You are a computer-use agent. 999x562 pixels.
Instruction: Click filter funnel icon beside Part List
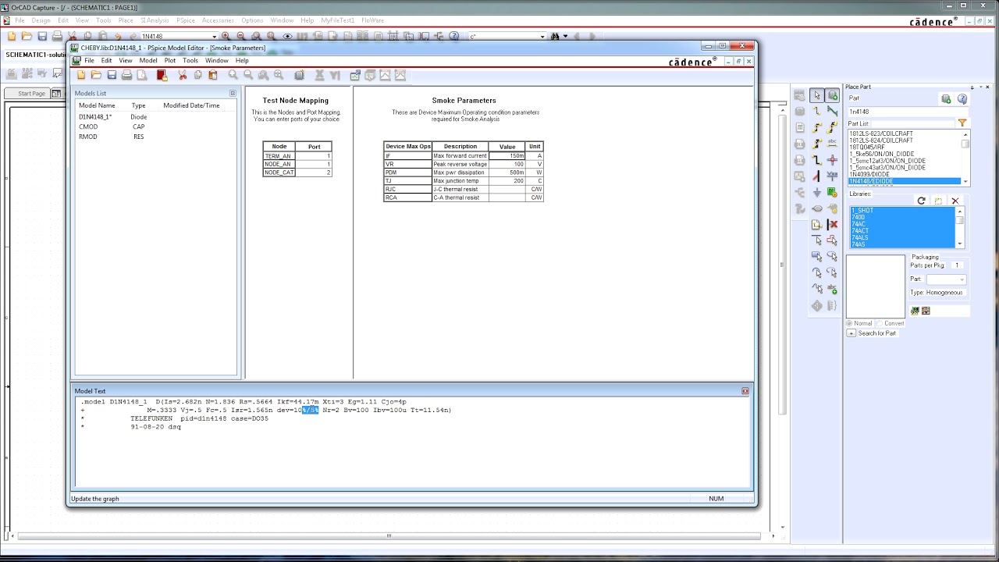962,123
